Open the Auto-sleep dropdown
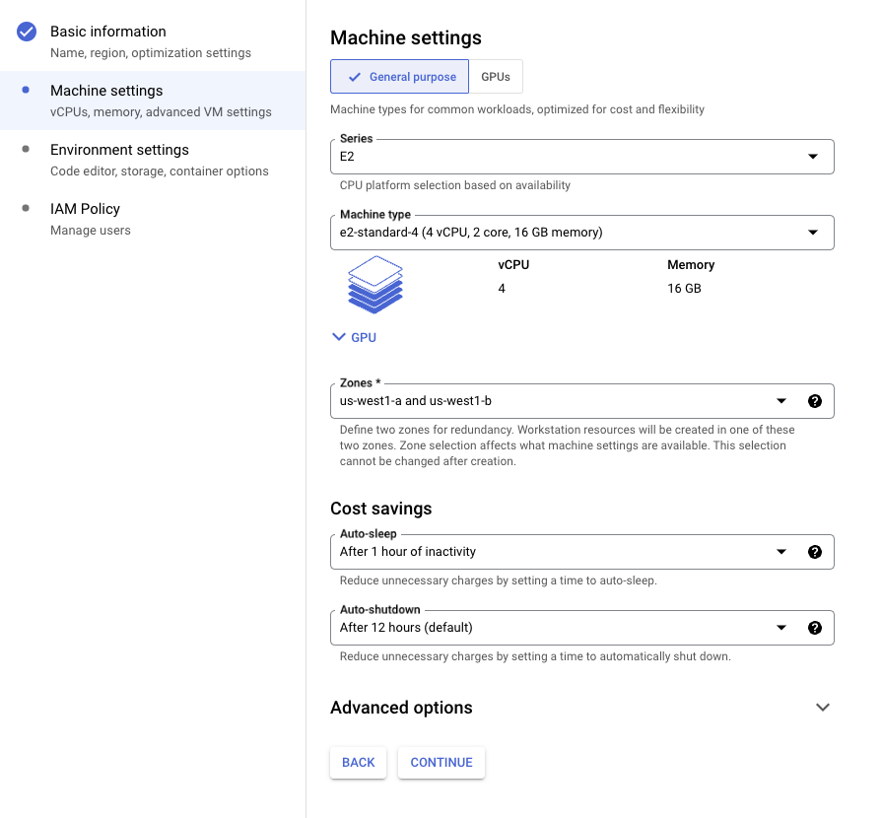Screen dimensions: 882x818 (x=562, y=552)
